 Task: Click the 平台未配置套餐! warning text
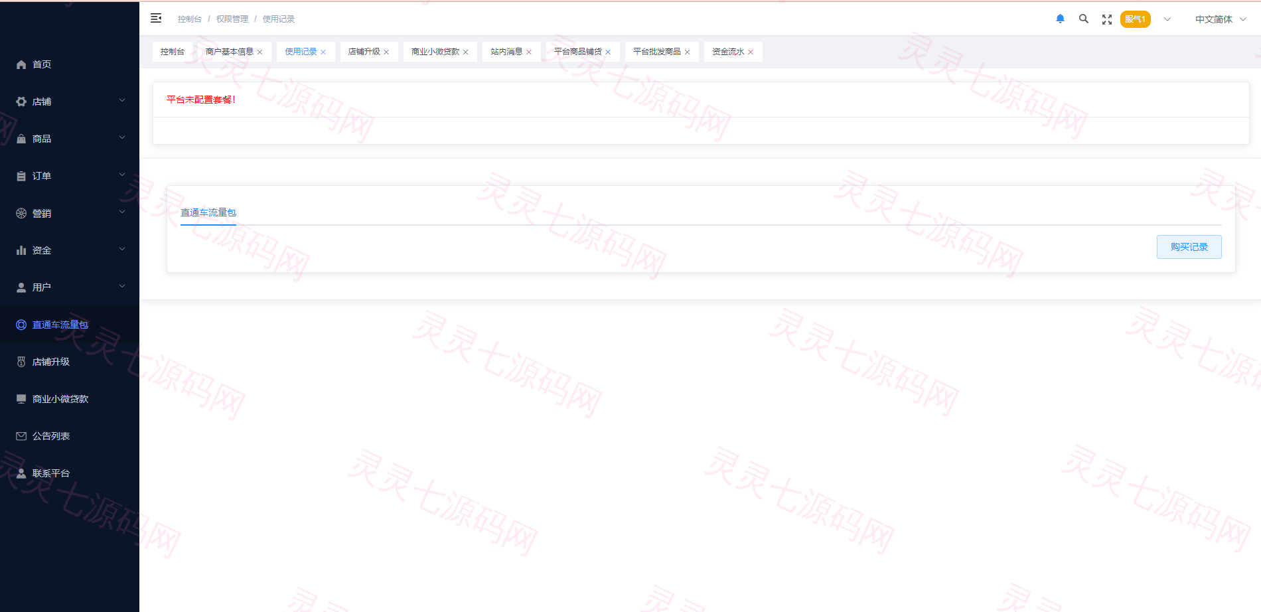point(201,100)
